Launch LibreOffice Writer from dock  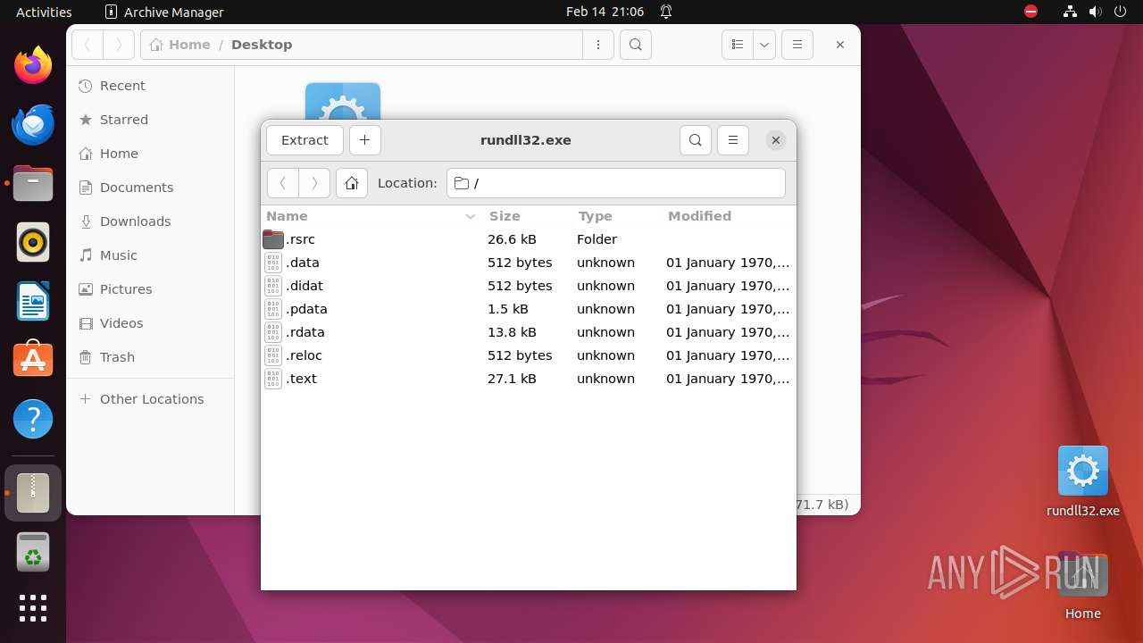[x=33, y=301]
